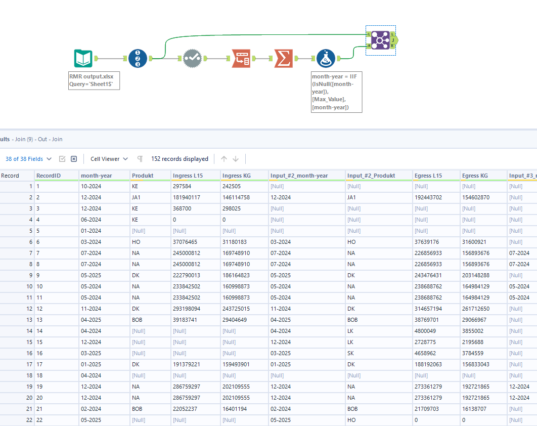Screen dimensions: 537x426
Task: Toggle the select-all fields checkbox in Results
Action: (62, 158)
